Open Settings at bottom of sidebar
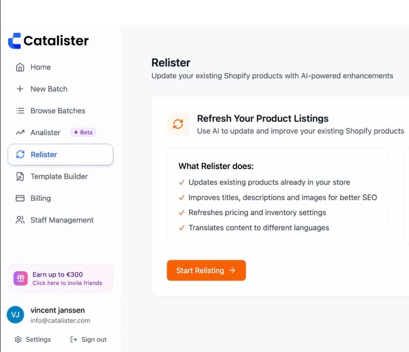This screenshot has height=352, width=409. (33, 340)
